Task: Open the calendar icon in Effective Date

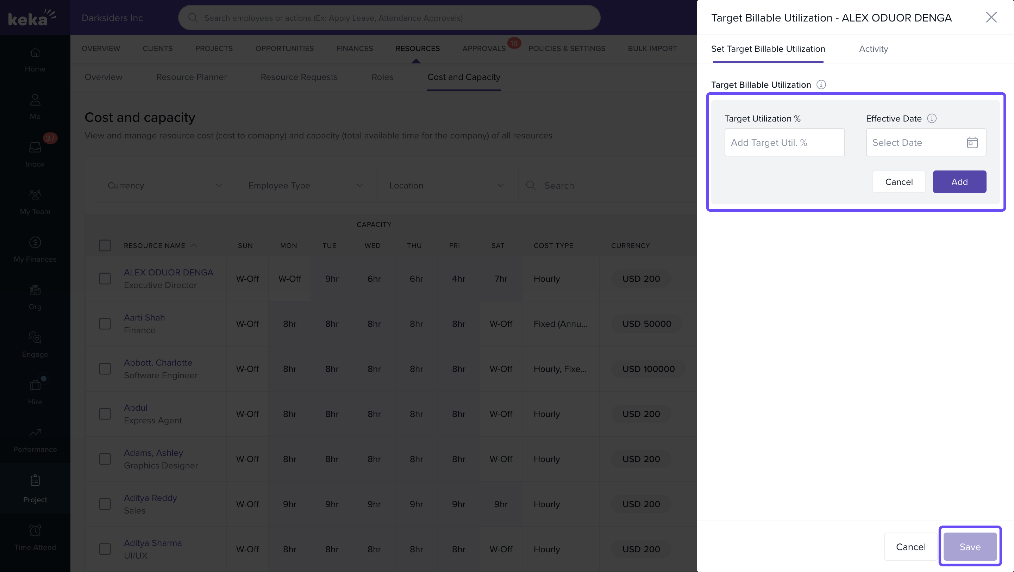Action: point(972,143)
